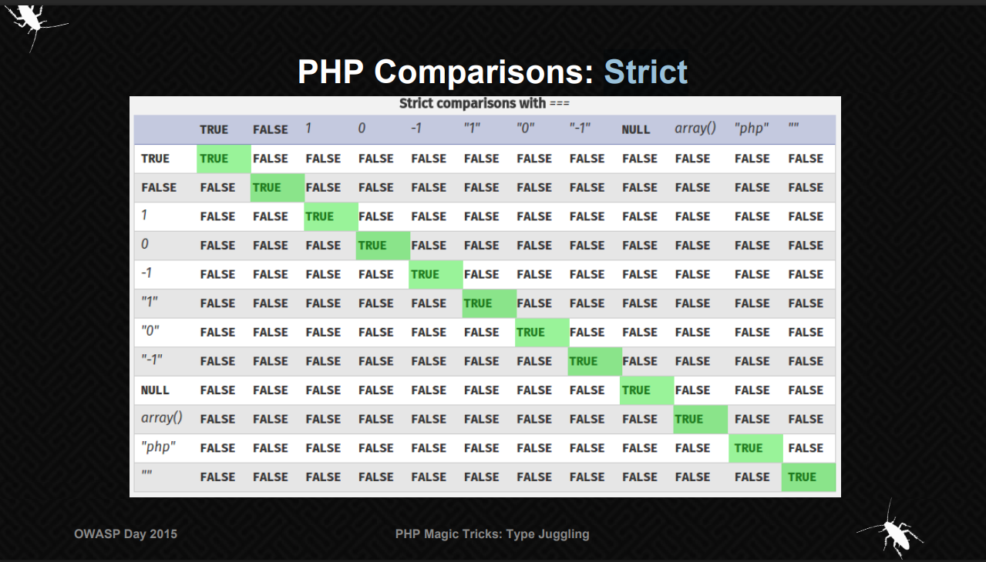Click the green TRUE cell in "php" row
Image resolution: width=986 pixels, height=562 pixels.
click(x=749, y=448)
